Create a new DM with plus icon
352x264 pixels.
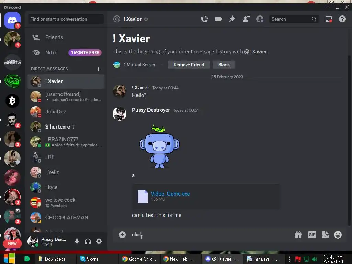[98, 69]
